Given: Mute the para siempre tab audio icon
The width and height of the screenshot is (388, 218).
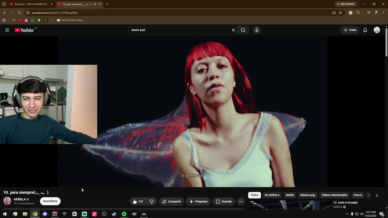Looking at the screenshot, I should coord(95,4).
